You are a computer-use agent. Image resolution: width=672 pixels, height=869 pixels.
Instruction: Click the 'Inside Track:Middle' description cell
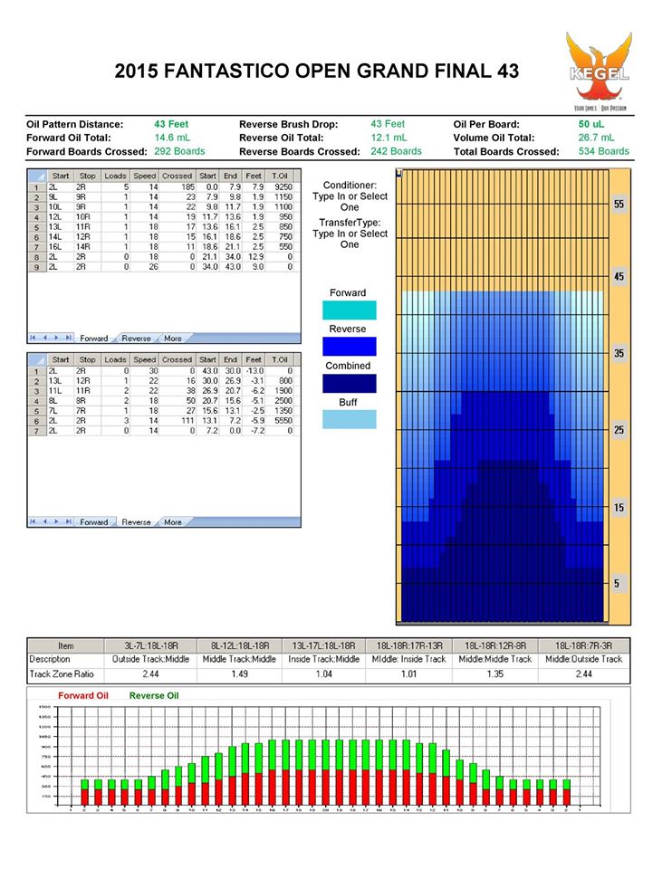[324, 660]
